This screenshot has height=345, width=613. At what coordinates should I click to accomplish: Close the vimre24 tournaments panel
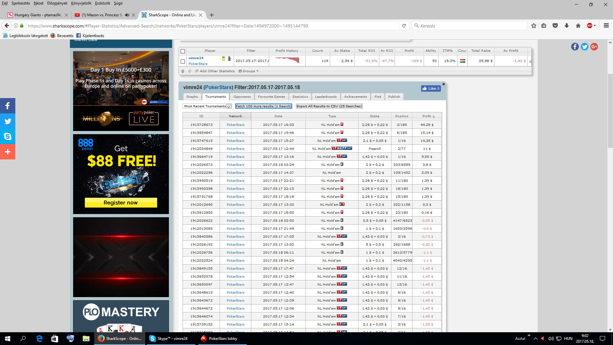pos(443,84)
